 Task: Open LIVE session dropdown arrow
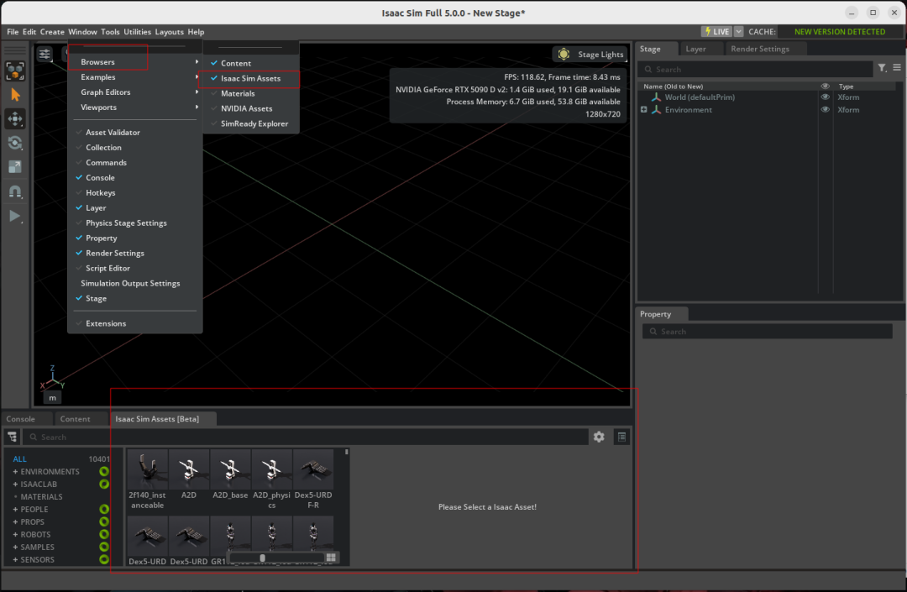coord(739,32)
